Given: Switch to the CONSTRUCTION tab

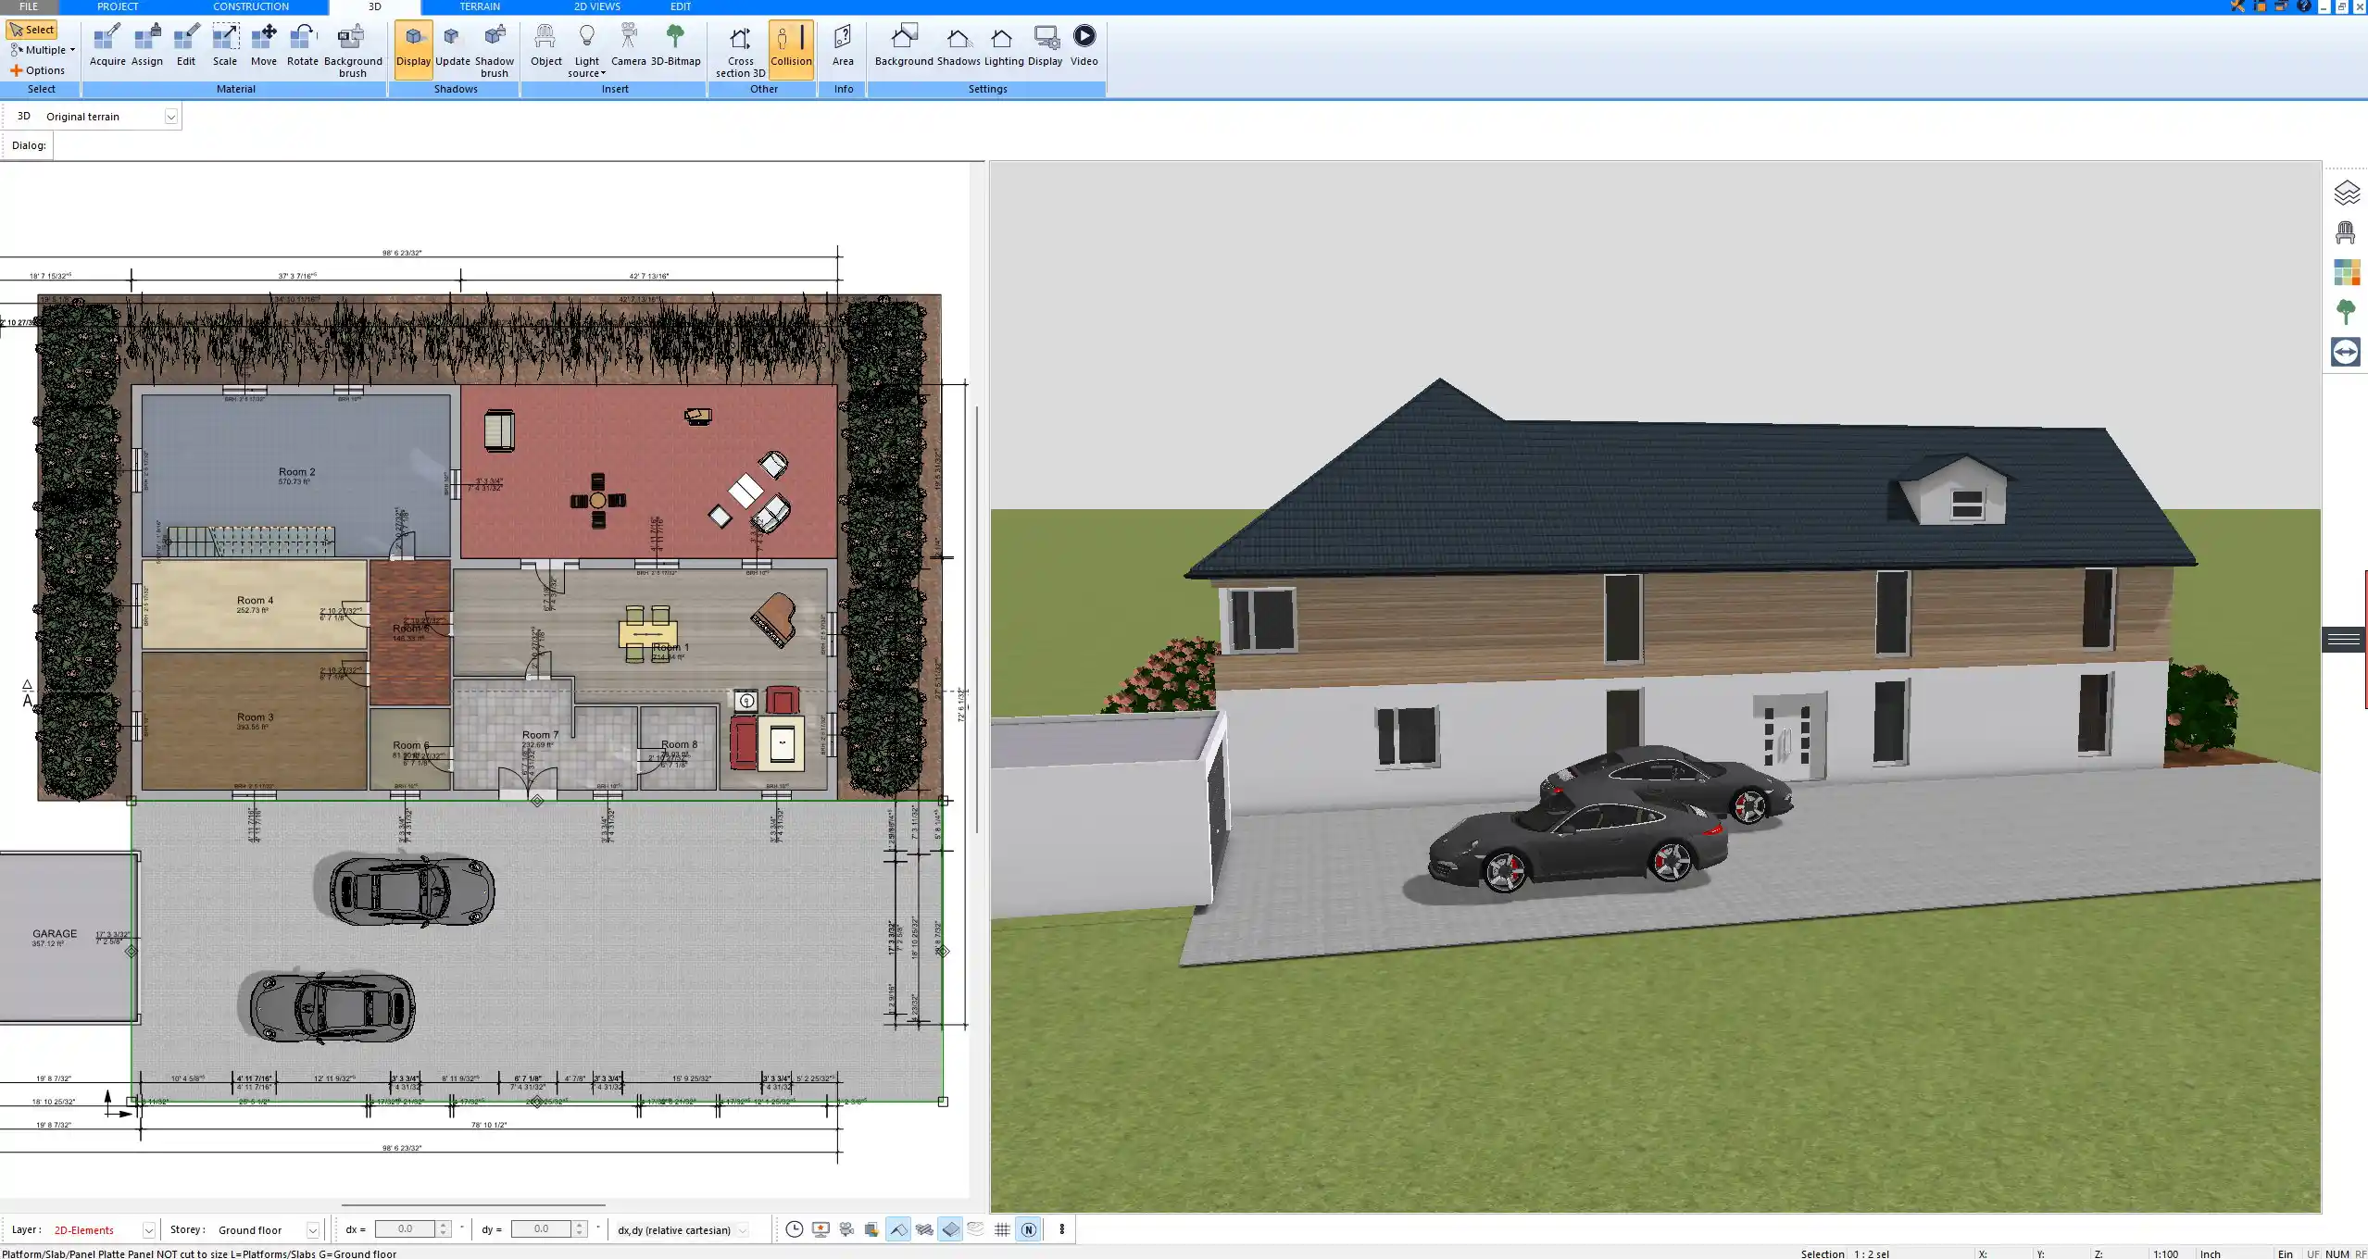Looking at the screenshot, I should pos(251,6).
